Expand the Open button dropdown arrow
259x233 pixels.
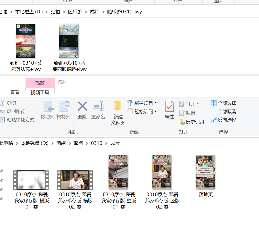click(198, 104)
